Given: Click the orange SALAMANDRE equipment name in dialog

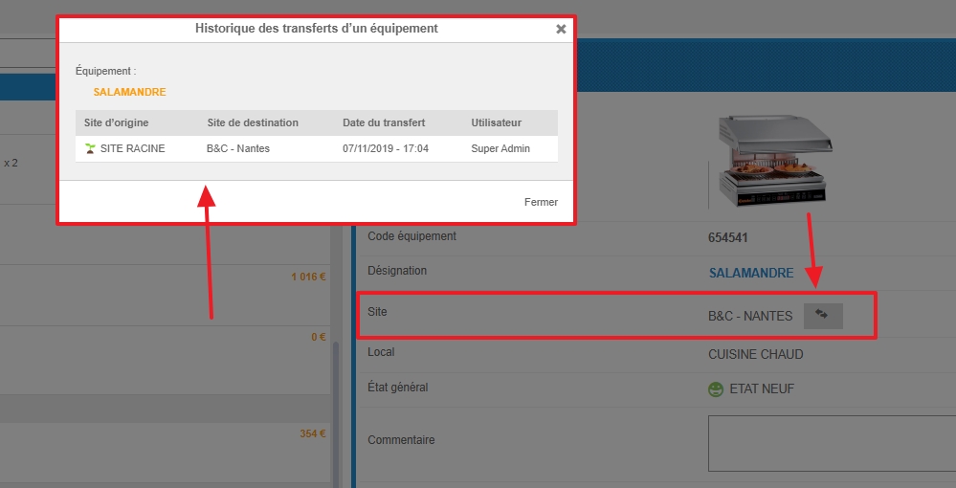Looking at the screenshot, I should click(129, 92).
